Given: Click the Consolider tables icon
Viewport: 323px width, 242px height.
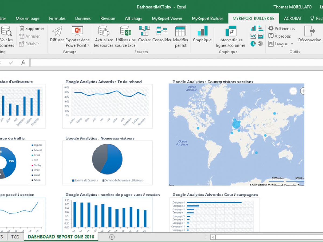Looking at the screenshot, I should pos(162,30).
